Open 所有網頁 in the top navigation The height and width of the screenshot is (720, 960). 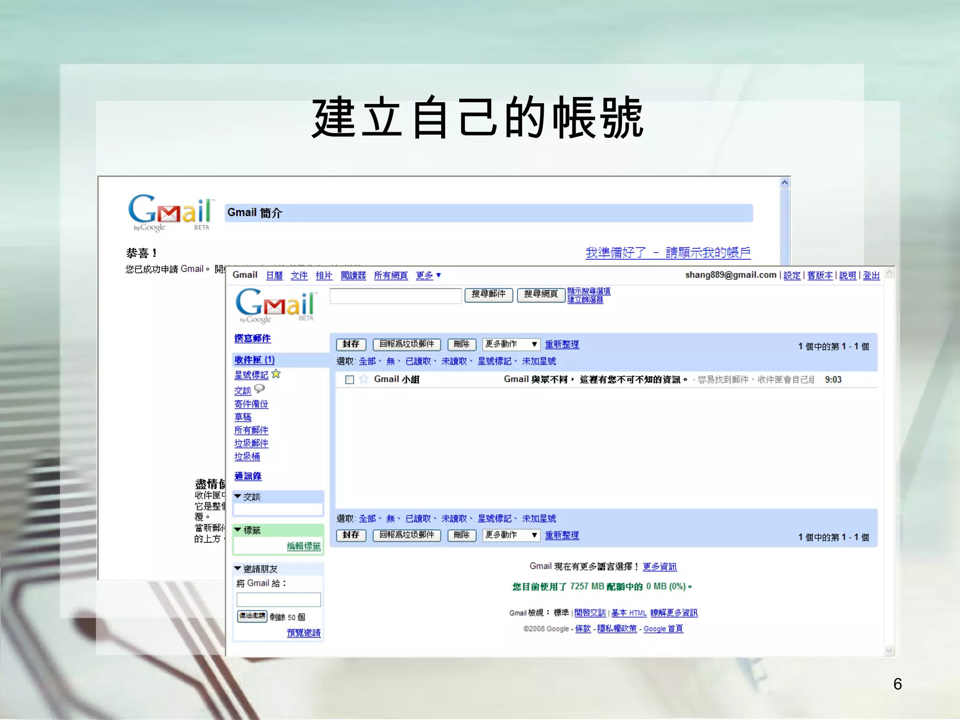pos(390,275)
